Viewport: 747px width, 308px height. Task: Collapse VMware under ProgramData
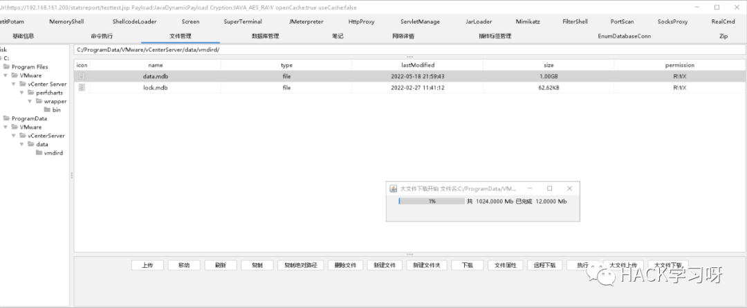tap(6, 127)
